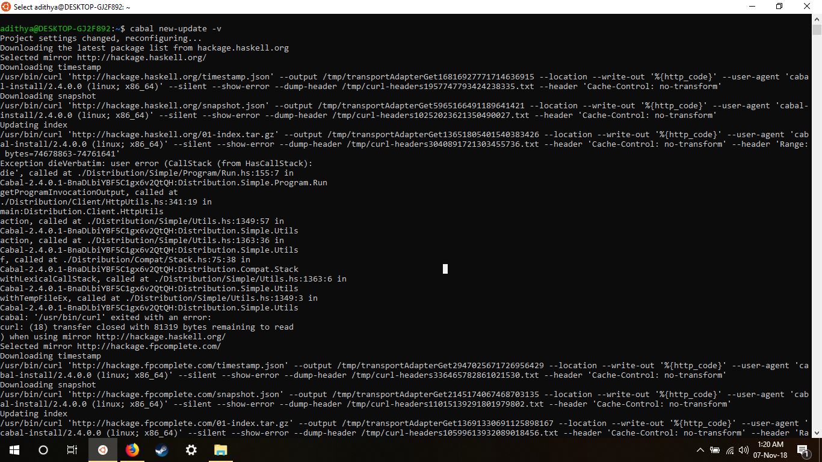Click the Cortana search circle
The image size is (822, 462).
point(42,449)
